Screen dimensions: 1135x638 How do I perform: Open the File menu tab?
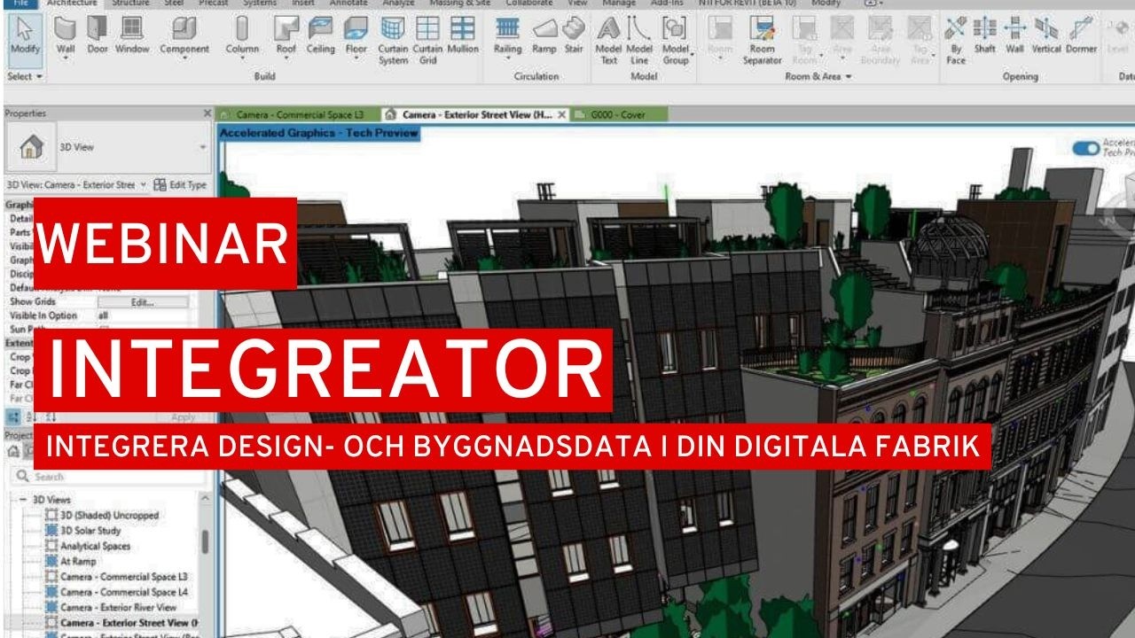point(20,4)
